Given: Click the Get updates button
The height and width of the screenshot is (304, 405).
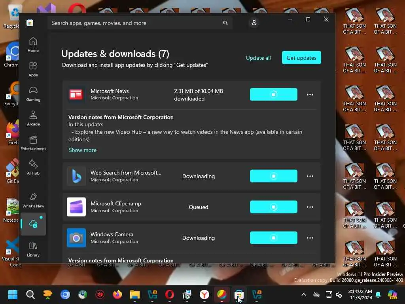Looking at the screenshot, I should click(301, 58).
